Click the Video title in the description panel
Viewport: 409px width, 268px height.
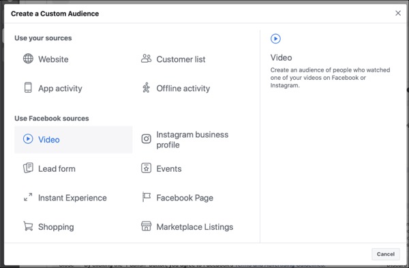(x=281, y=58)
